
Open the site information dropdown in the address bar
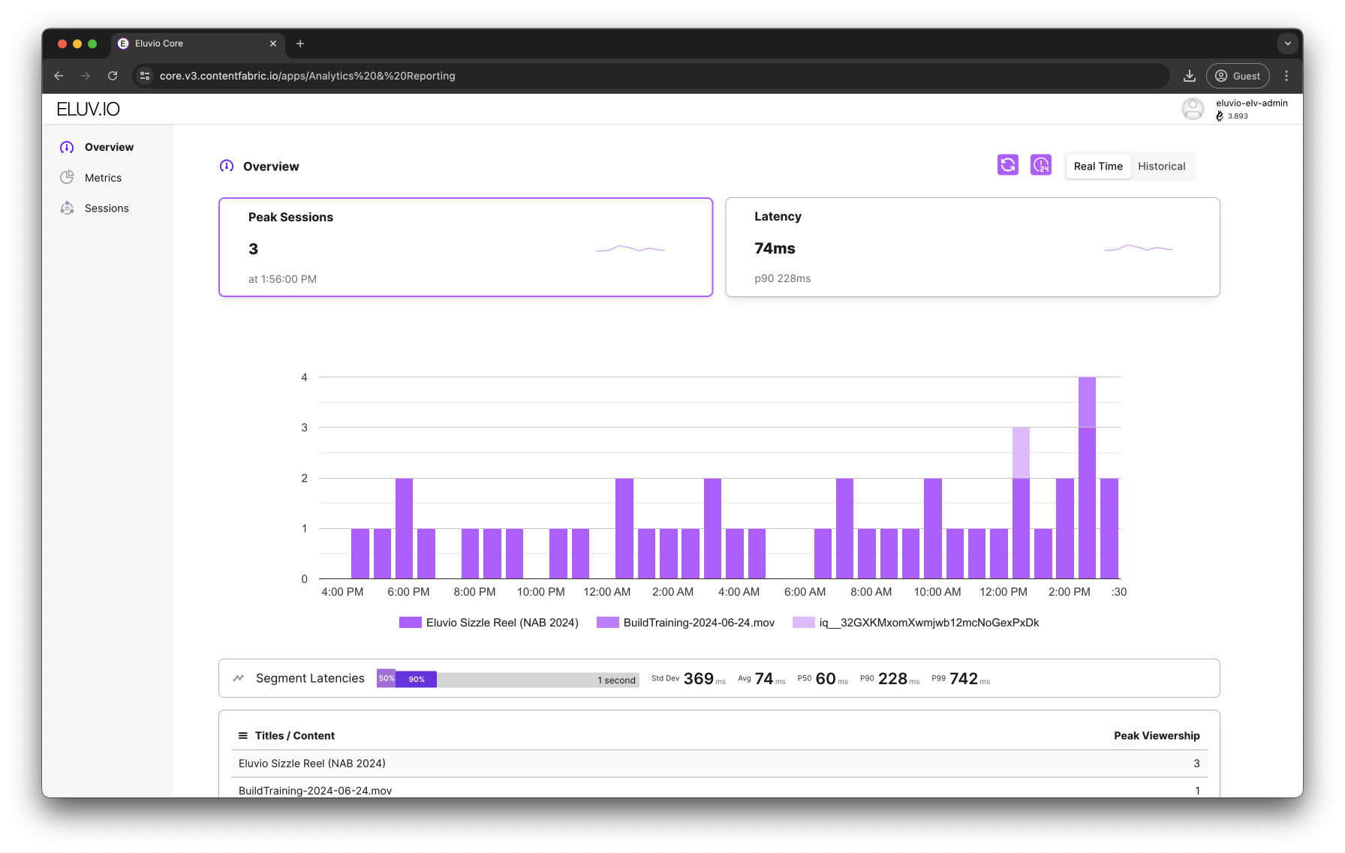pyautogui.click(x=146, y=76)
